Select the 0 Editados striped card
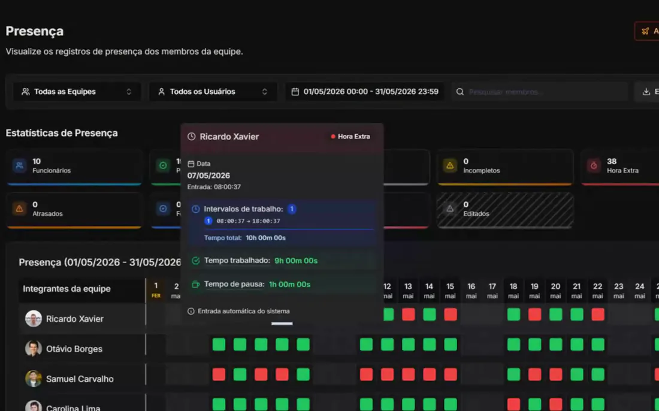 [x=505, y=210]
